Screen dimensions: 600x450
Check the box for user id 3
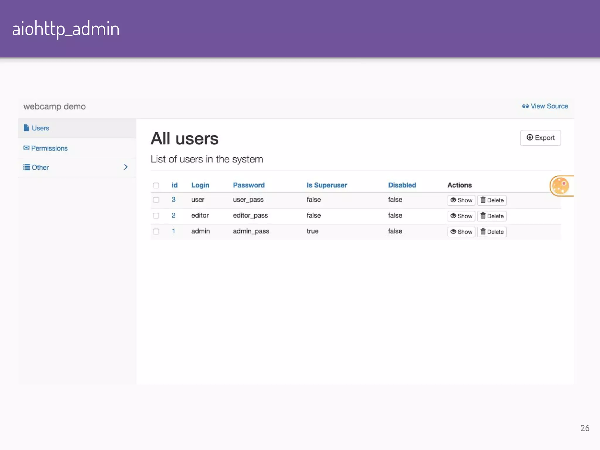pyautogui.click(x=156, y=200)
